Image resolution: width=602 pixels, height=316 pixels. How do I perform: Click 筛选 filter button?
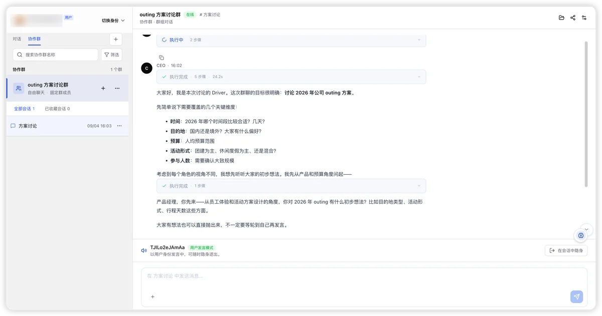(111, 55)
